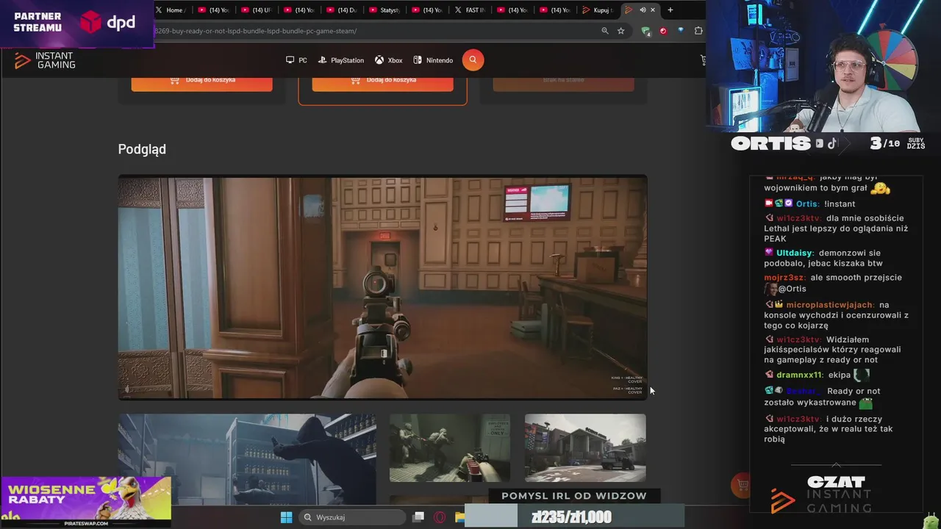Select the Xbox platform link

pos(388,60)
